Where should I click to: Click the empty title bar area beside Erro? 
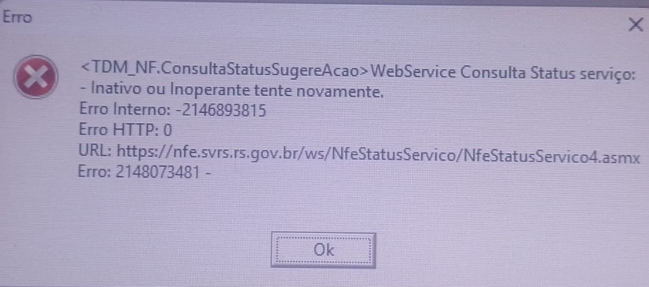coord(323,18)
